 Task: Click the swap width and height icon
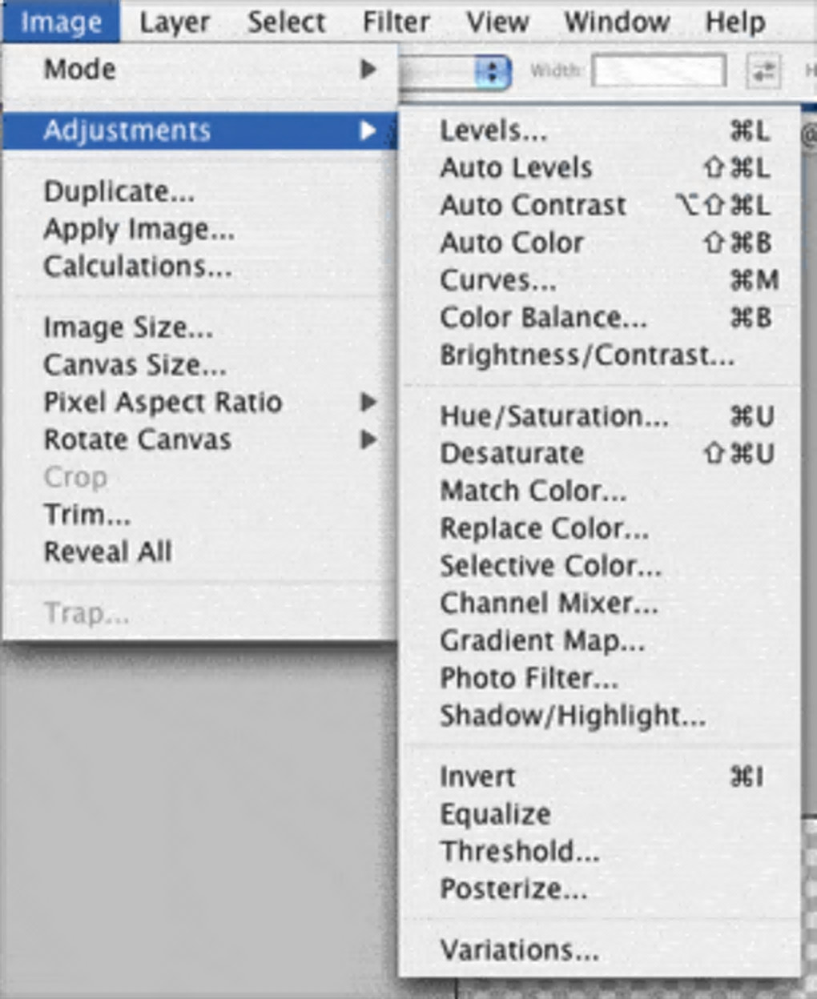(763, 72)
